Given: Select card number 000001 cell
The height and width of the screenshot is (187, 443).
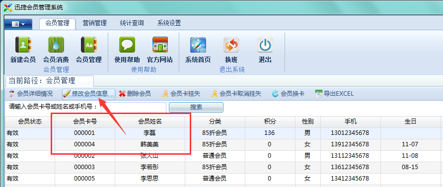Looking at the screenshot, I should 84,133.
